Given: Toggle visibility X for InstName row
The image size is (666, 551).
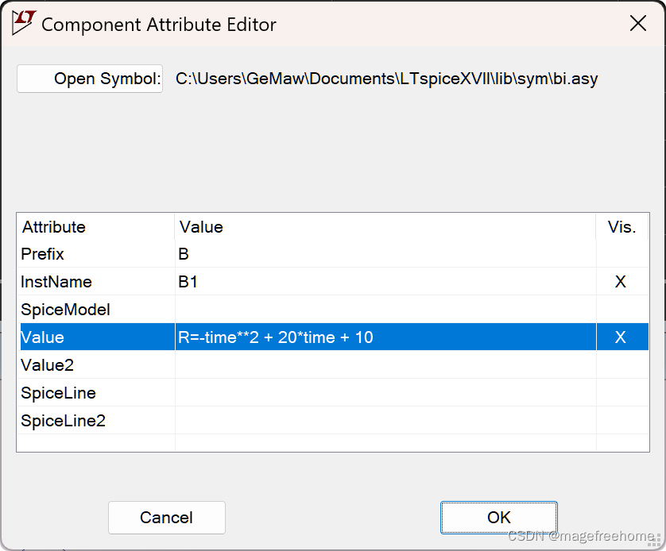Looking at the screenshot, I should click(621, 282).
